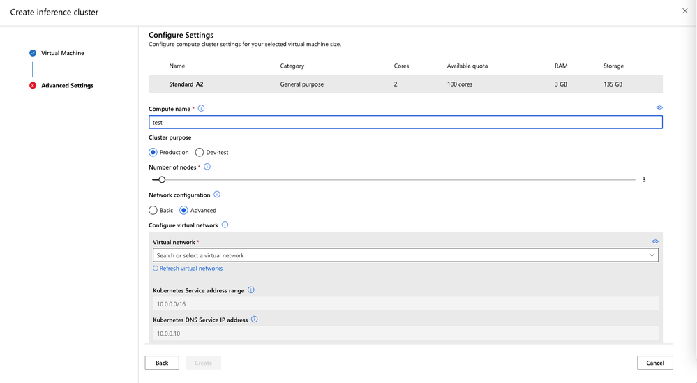Screen dimensions: 697x383
Task: Click the 3 GB RAM cell
Action: coord(560,84)
